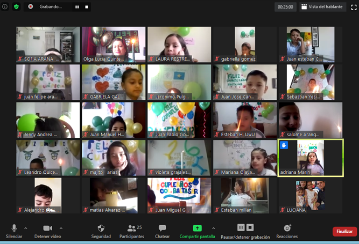Stop recording next to Grabando label
The width and height of the screenshot is (359, 244).
86,7
